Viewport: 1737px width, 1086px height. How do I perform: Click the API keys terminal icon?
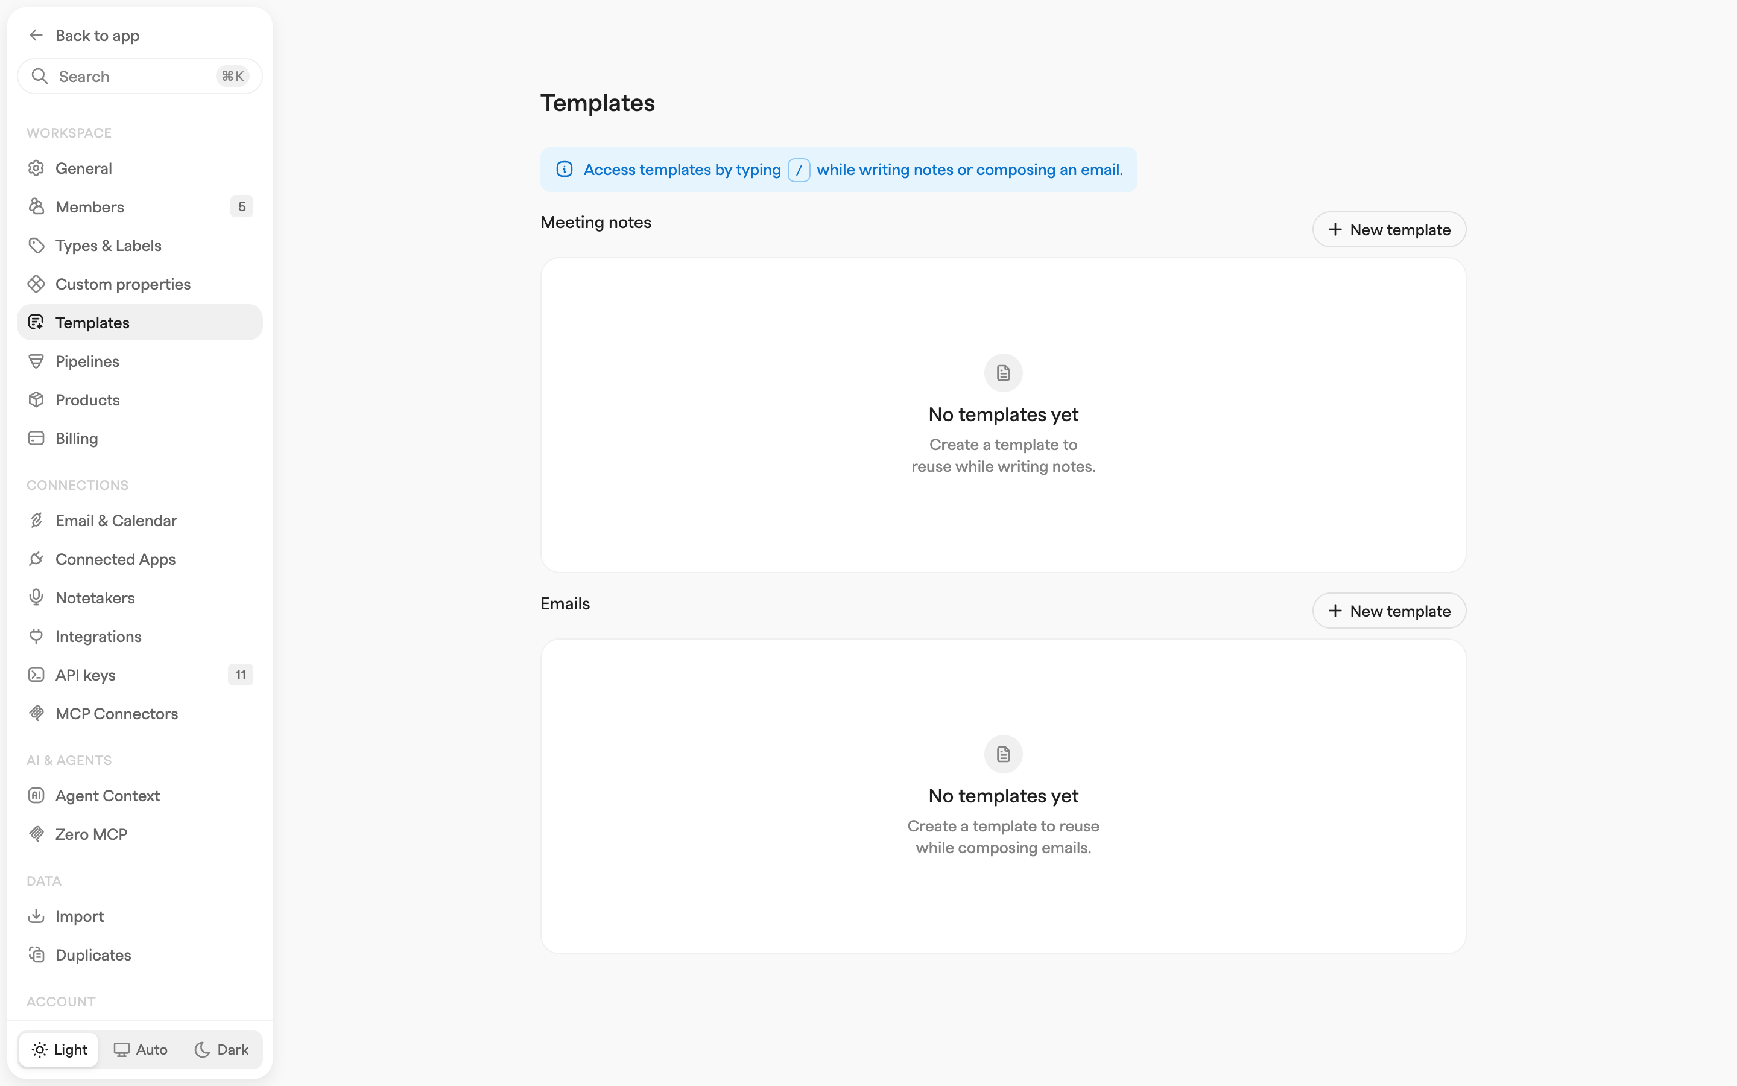coord(36,675)
